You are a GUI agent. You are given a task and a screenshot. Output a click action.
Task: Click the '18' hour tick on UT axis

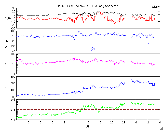click(x=100, y=122)
